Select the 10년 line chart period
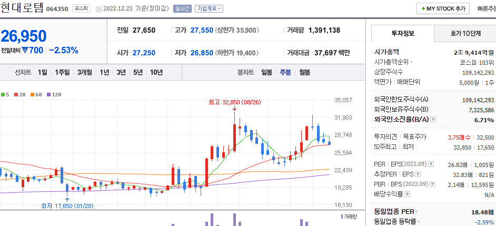496x226 pixels. tap(156, 73)
